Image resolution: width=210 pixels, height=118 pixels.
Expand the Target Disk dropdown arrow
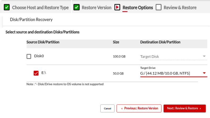[204, 56]
